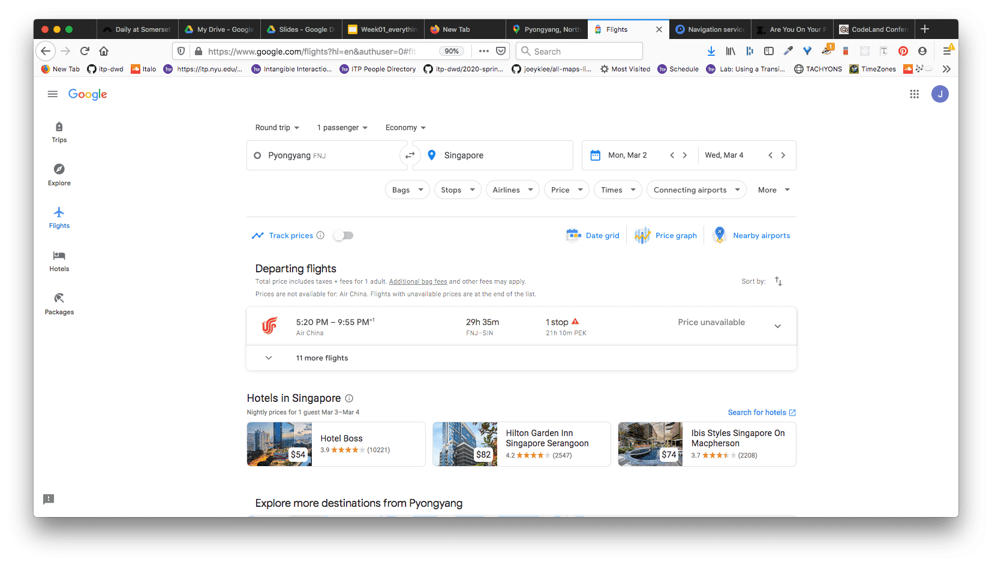Open the Google apps grid
The height and width of the screenshot is (565, 992).
[x=914, y=94]
